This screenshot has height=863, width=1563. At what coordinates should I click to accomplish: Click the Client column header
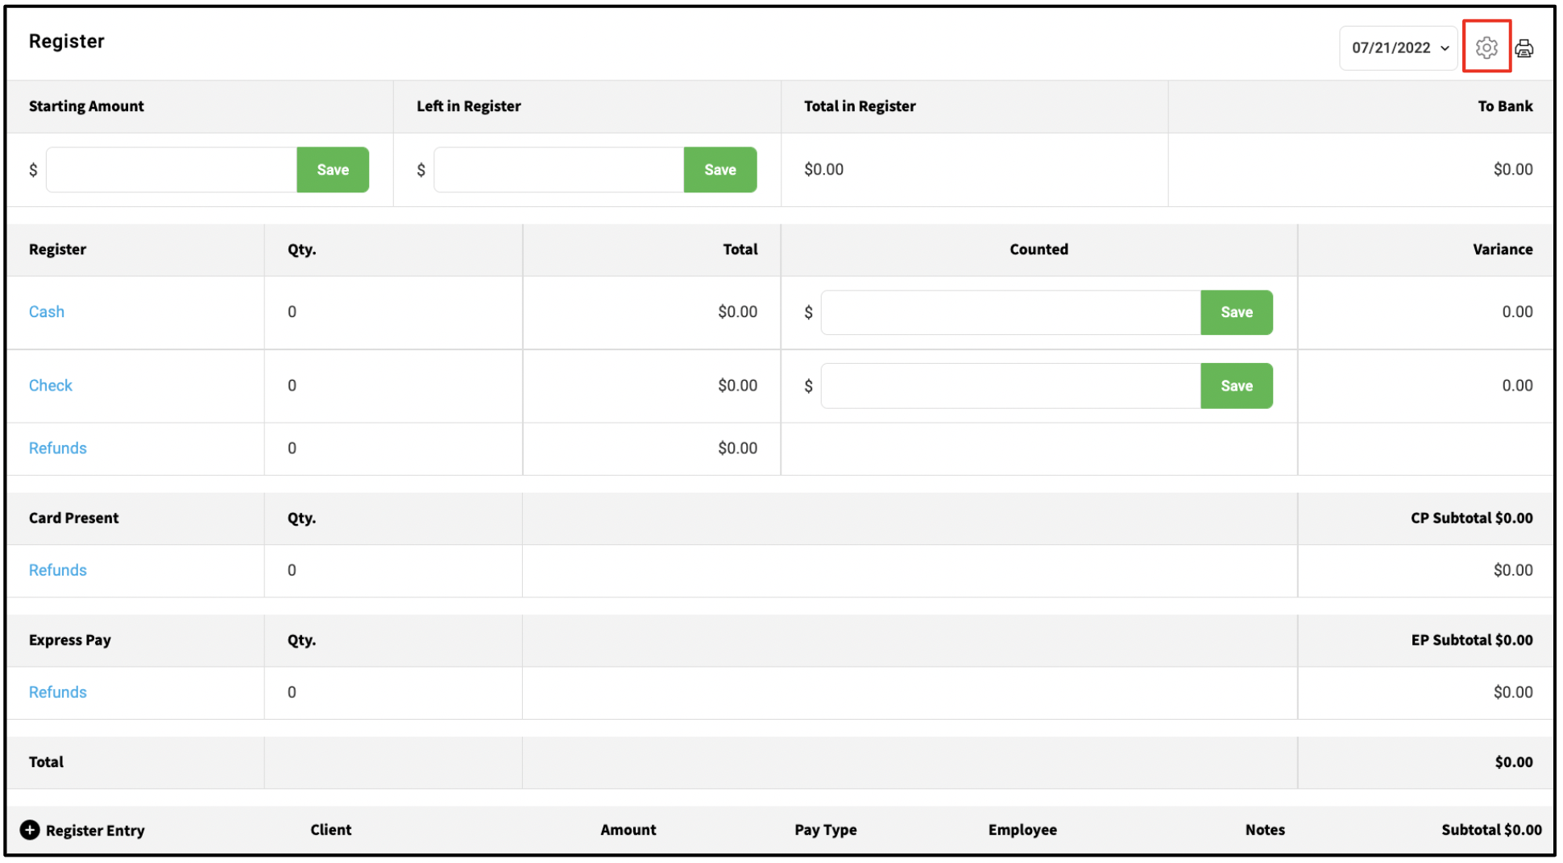[331, 830]
